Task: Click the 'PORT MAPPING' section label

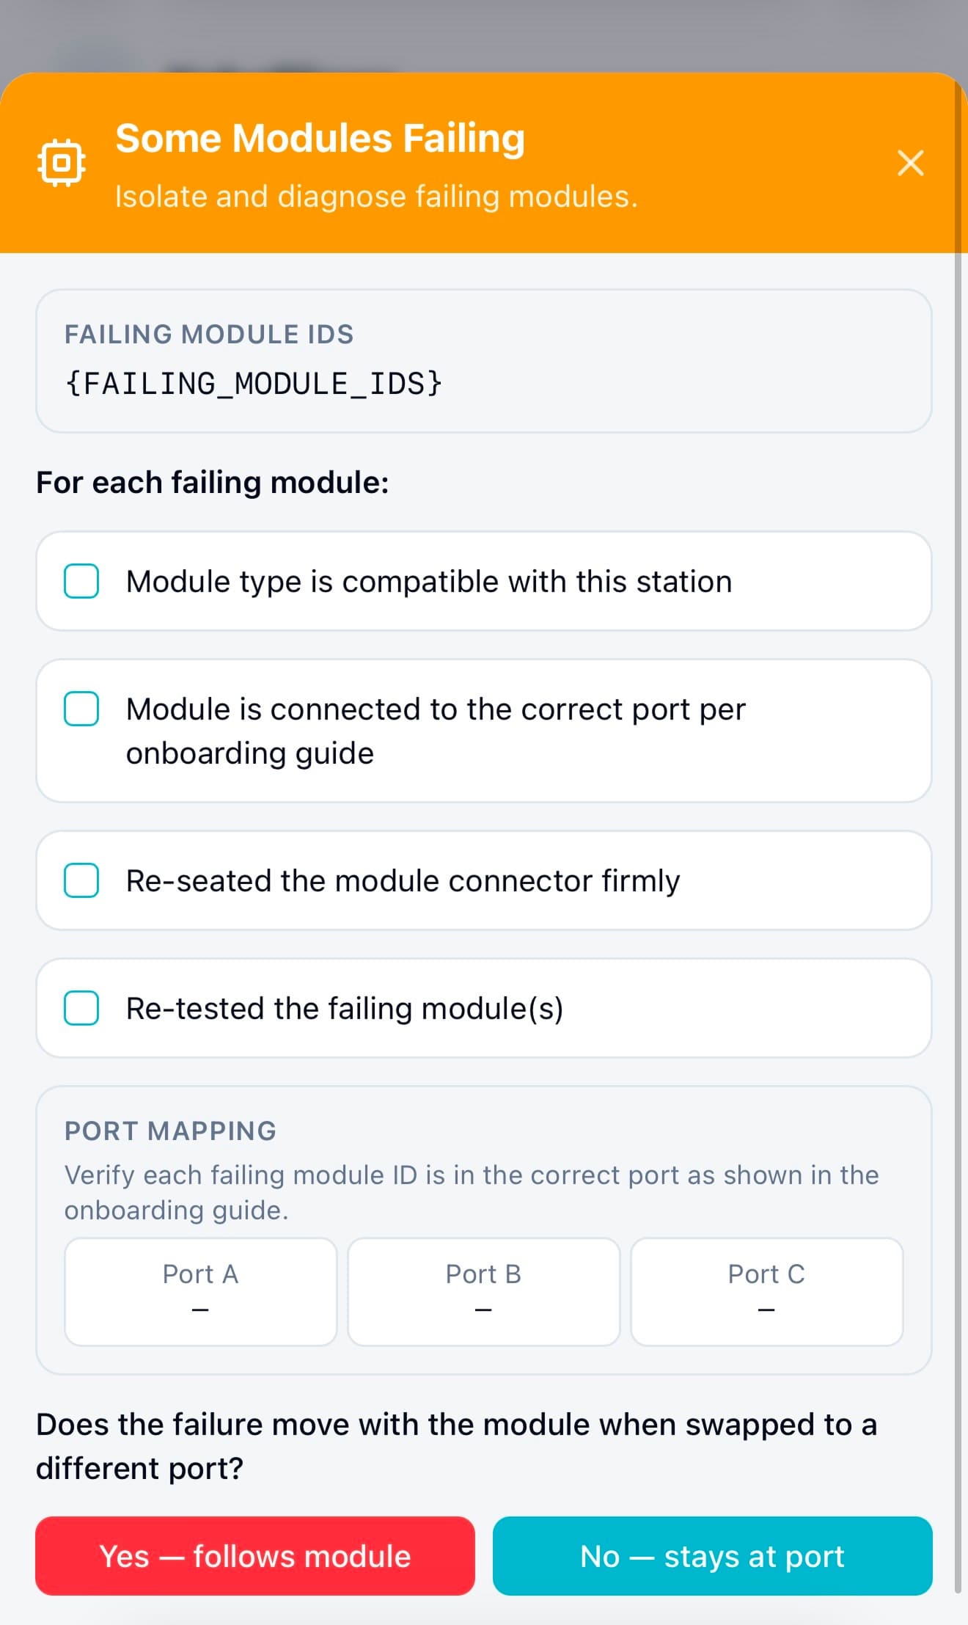Action: [170, 1131]
